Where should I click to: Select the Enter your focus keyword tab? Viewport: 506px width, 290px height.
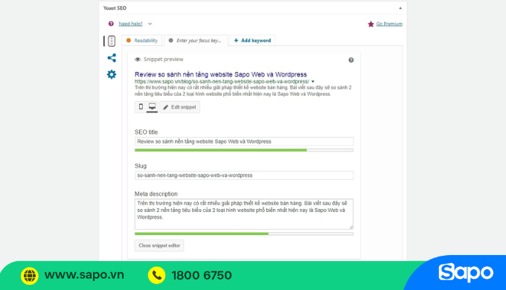(x=196, y=40)
